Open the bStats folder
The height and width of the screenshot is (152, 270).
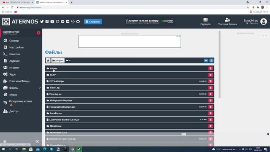click(54, 68)
